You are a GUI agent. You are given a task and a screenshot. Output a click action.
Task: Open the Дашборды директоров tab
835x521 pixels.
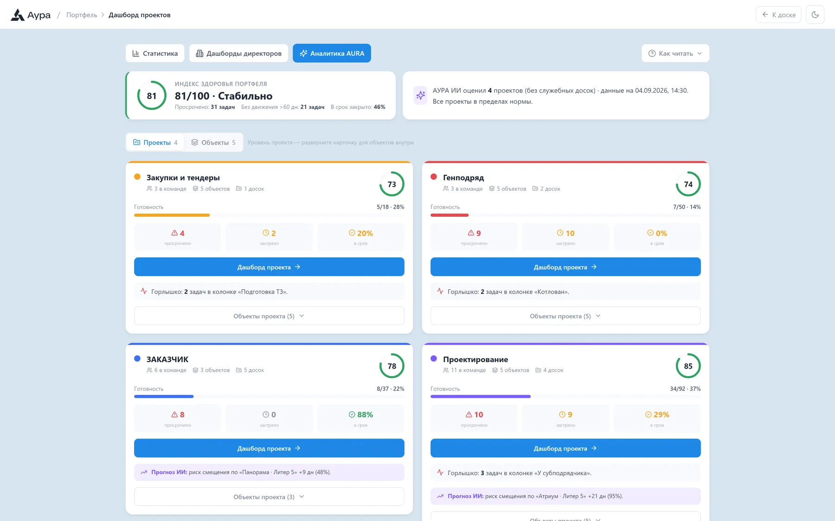click(238, 53)
